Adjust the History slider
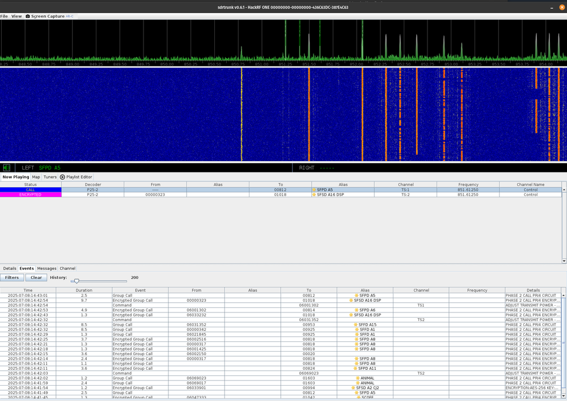 click(78, 280)
